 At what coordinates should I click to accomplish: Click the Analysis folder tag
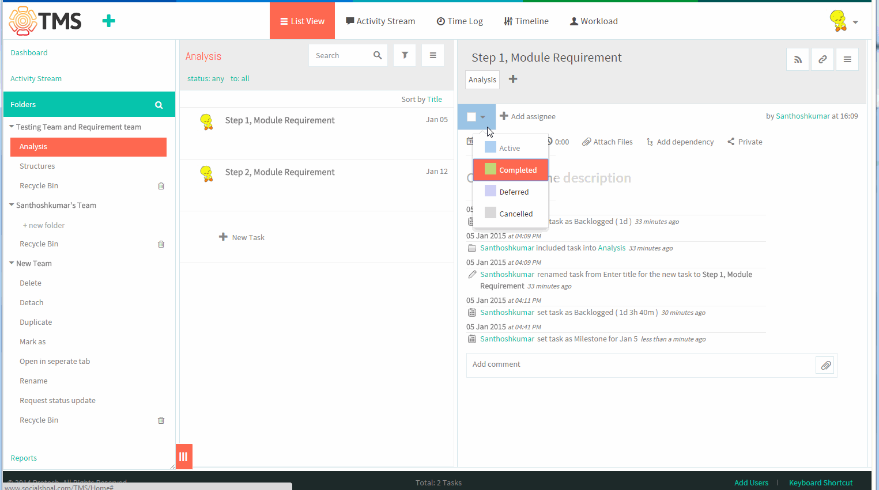click(482, 79)
